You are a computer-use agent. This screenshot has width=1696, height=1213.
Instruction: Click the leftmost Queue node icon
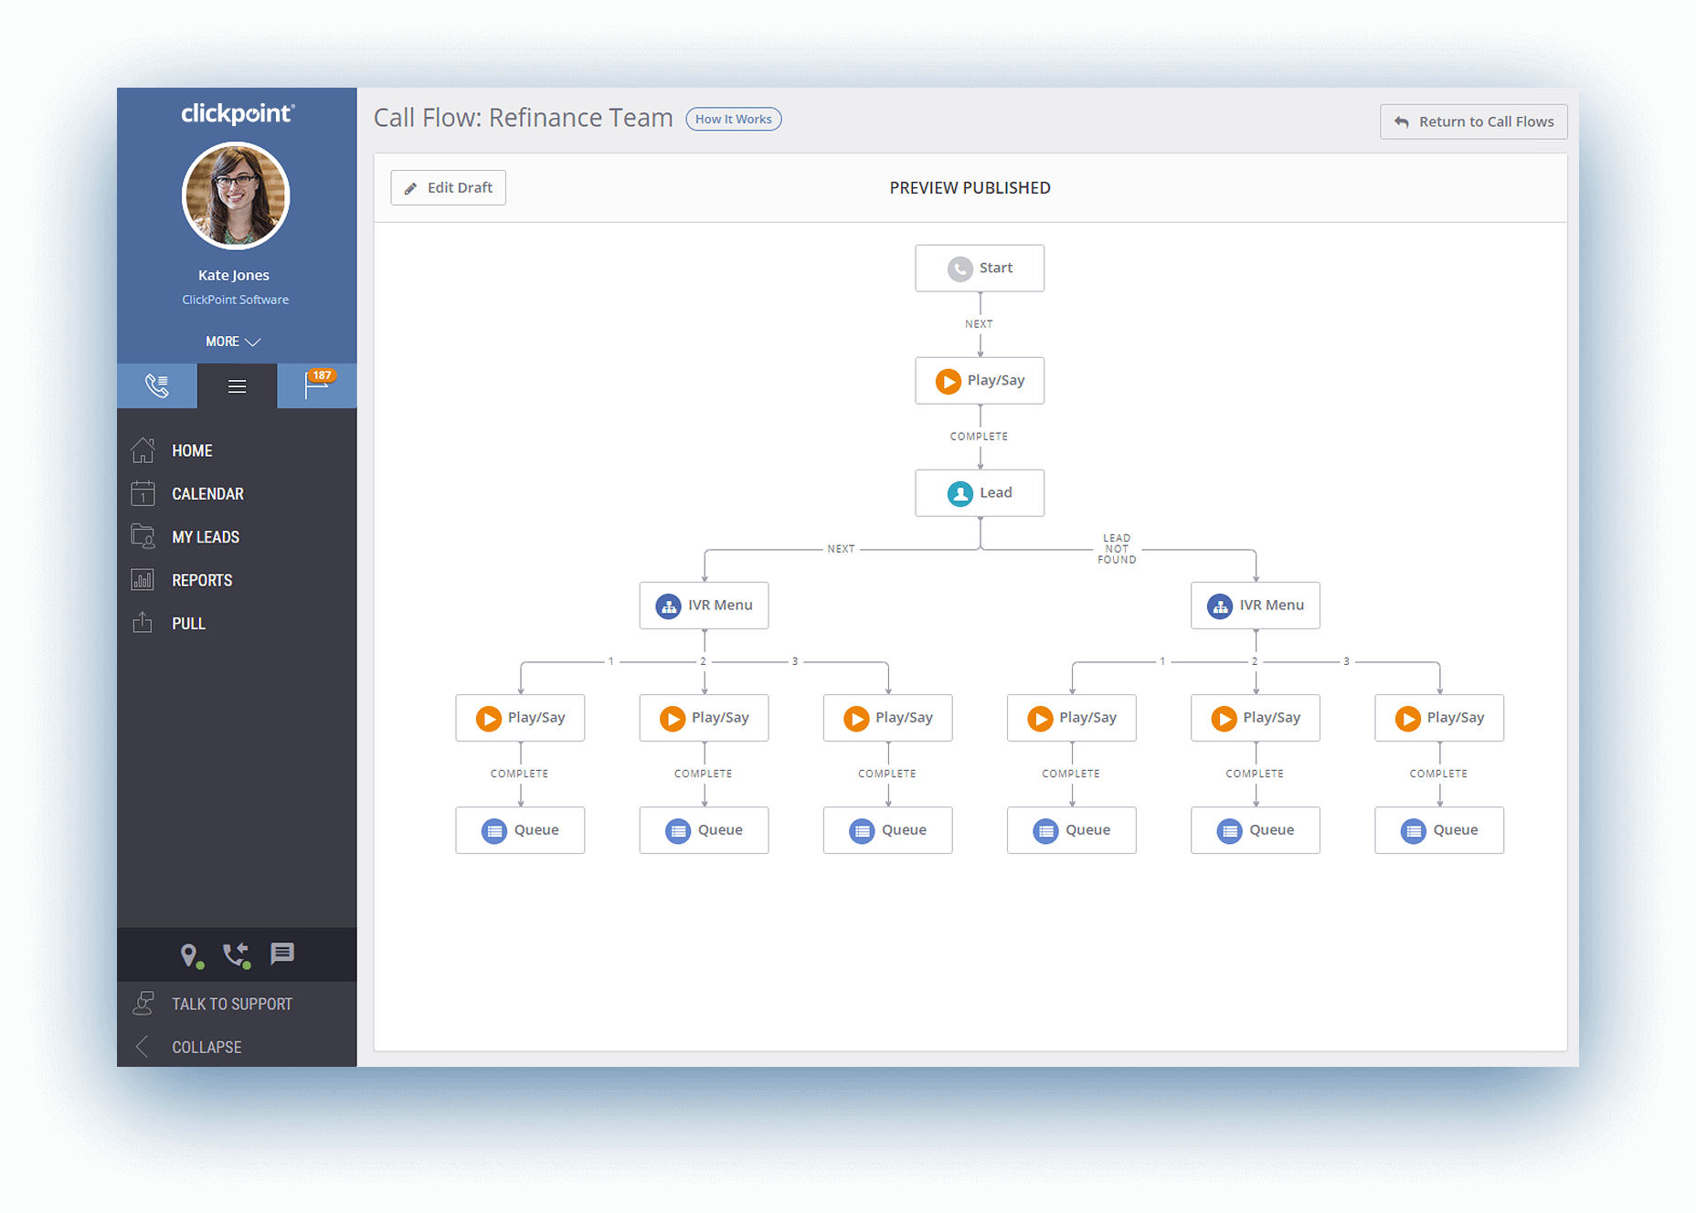pos(494,830)
